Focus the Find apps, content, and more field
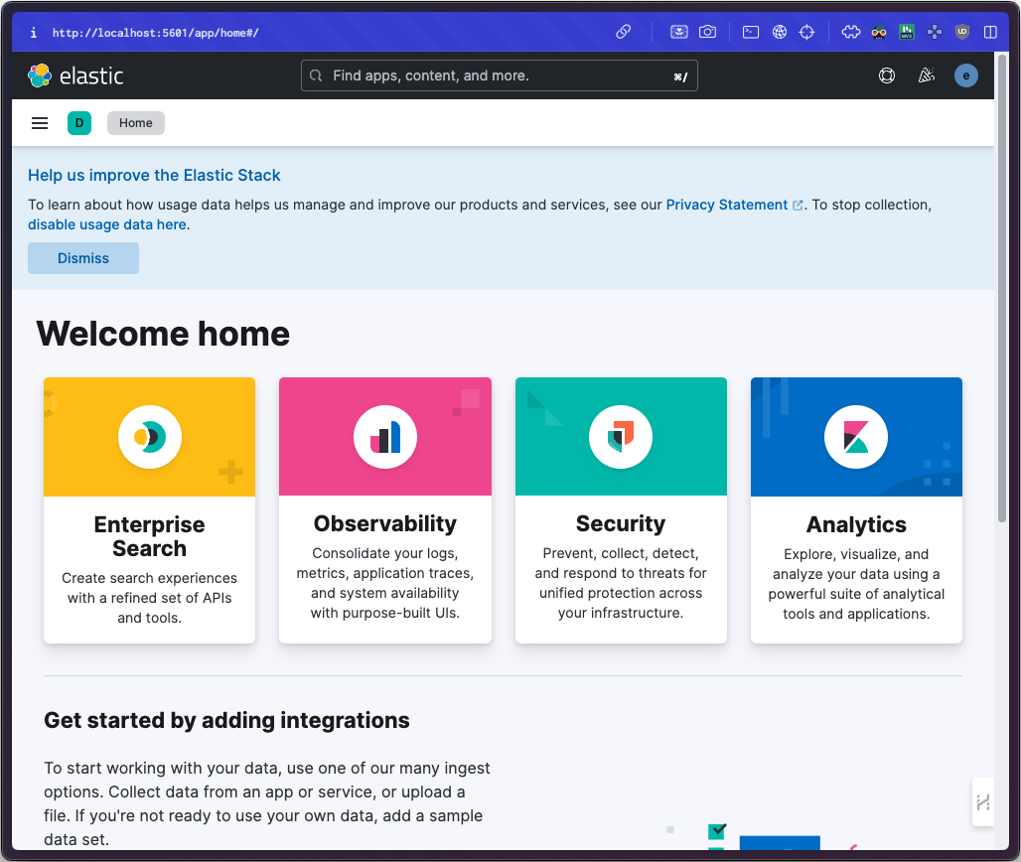Image resolution: width=1021 pixels, height=862 pixels. pyautogui.click(x=500, y=75)
